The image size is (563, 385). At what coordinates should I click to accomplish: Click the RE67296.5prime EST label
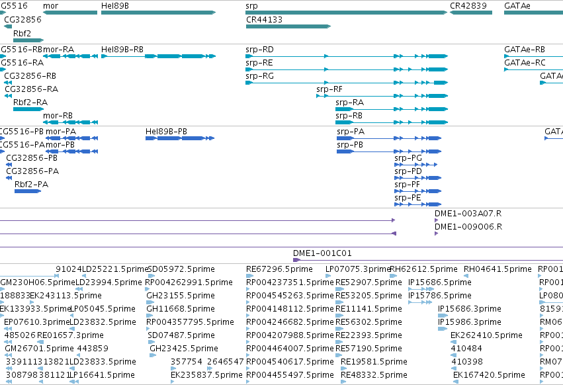click(x=279, y=269)
